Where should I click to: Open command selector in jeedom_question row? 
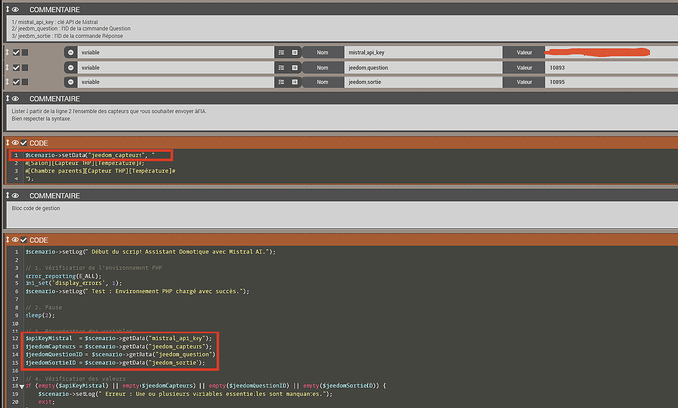[x=295, y=68]
